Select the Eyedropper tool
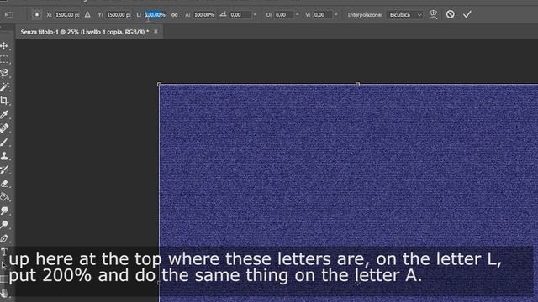Screen dimensions: 538x302 (x=4, y=114)
